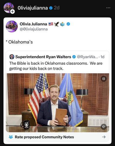
Task: Toggle closed captions on the video
Action: point(104,79)
